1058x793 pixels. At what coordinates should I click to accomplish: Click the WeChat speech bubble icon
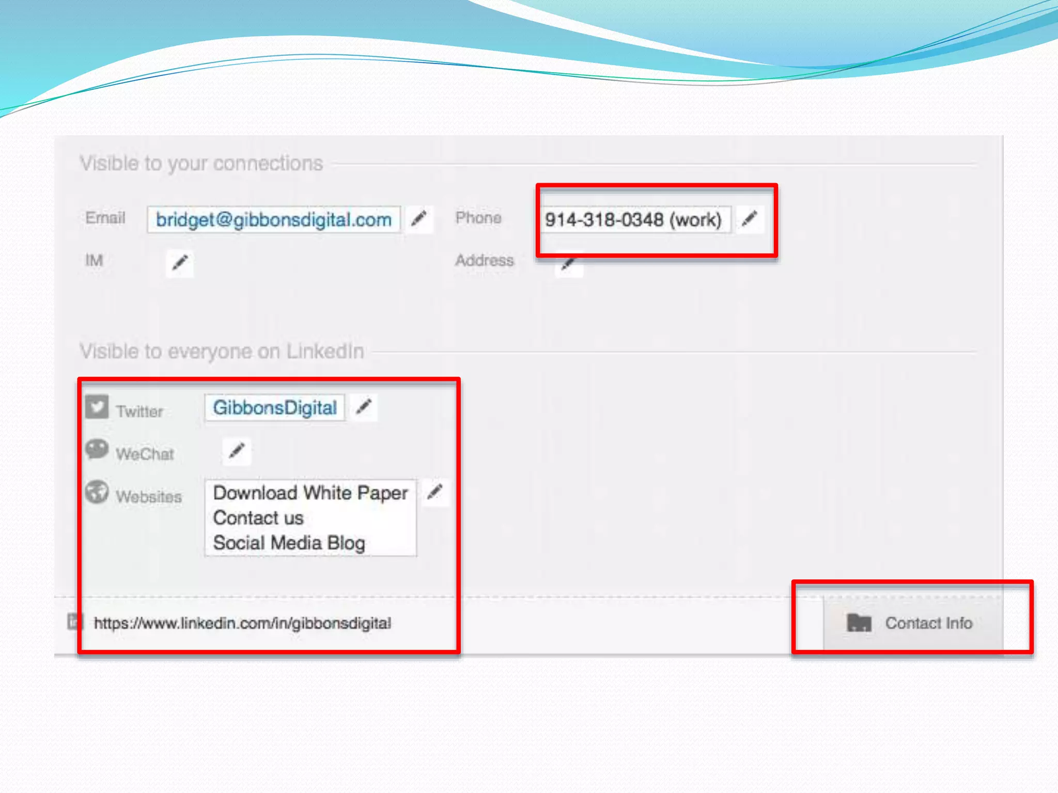pyautogui.click(x=97, y=449)
